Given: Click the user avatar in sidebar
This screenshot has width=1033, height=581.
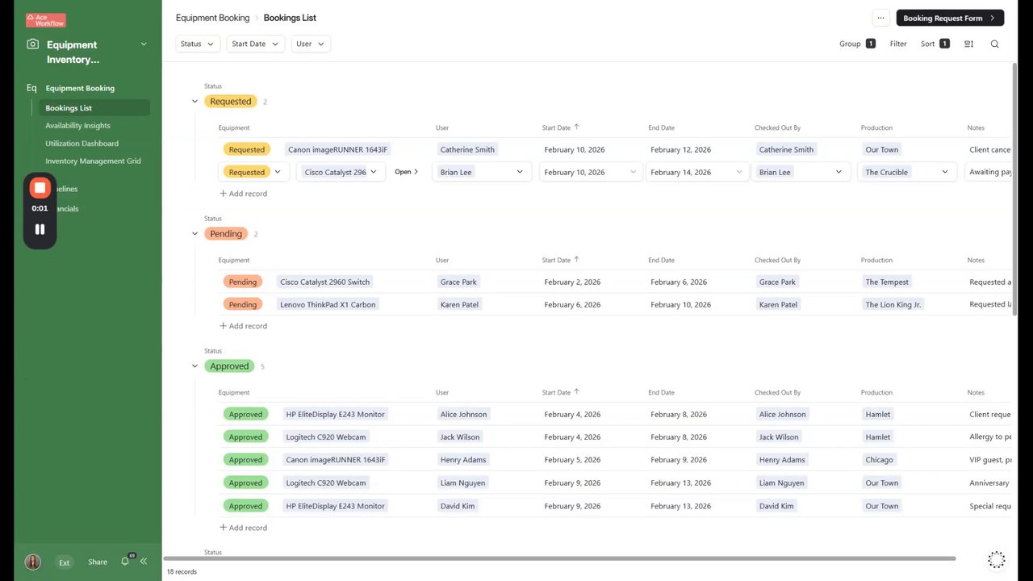Looking at the screenshot, I should (32, 562).
